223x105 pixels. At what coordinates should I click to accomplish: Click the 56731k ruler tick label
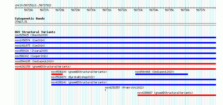[107, 10]
